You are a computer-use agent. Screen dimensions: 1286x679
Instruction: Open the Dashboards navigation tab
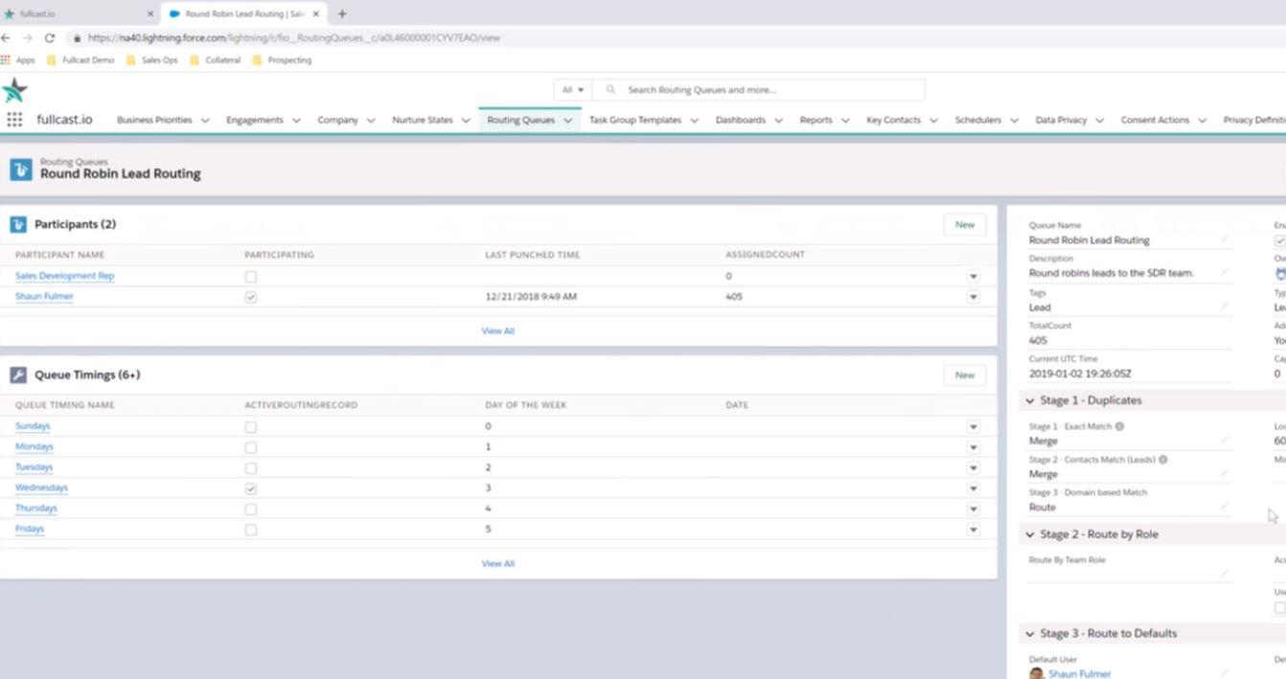pos(740,120)
